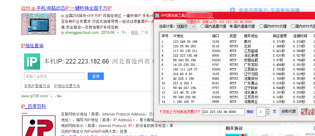This screenshot has height=136, width=315.
Task: Open the red iP Baidu Baike thumbnail
Action: coord(38,124)
